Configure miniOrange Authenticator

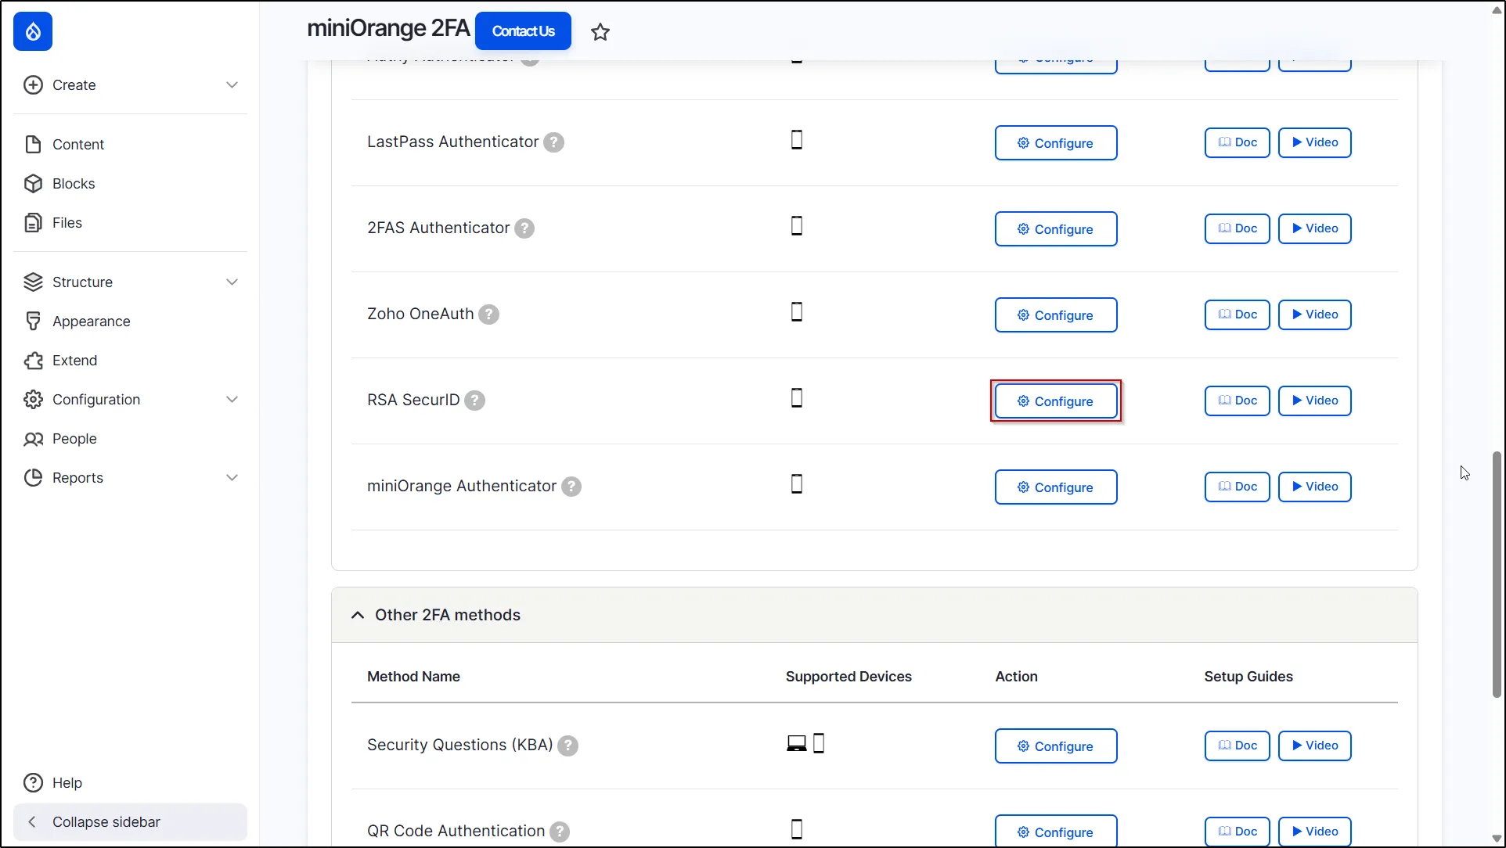pyautogui.click(x=1056, y=487)
